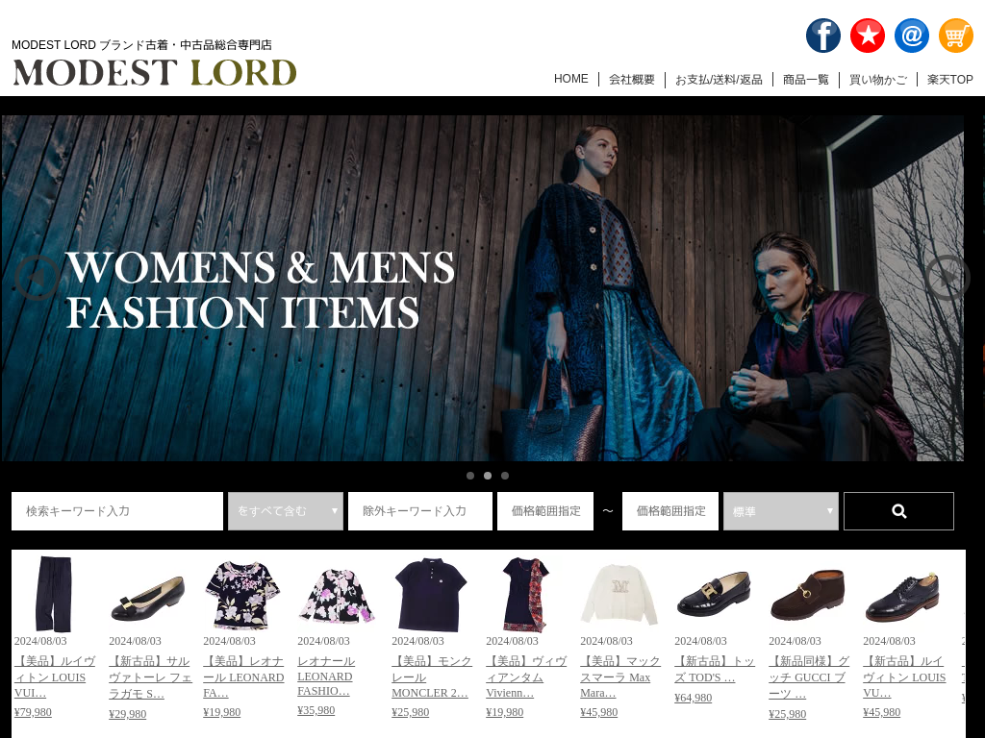Open the 会社概要 menu item
Viewport: 985px width, 738px height.
click(x=631, y=79)
